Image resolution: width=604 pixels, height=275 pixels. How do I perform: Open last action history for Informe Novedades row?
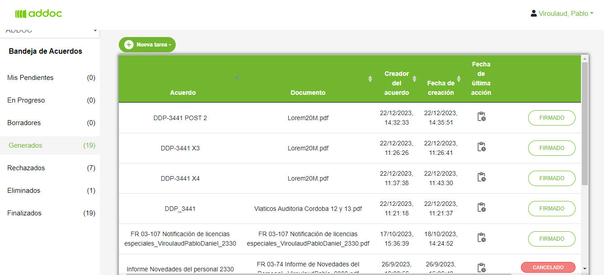(x=481, y=267)
